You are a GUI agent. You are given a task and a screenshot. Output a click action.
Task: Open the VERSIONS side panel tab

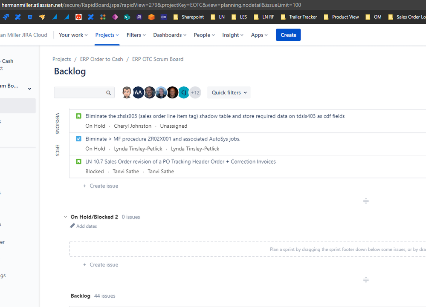pos(58,123)
